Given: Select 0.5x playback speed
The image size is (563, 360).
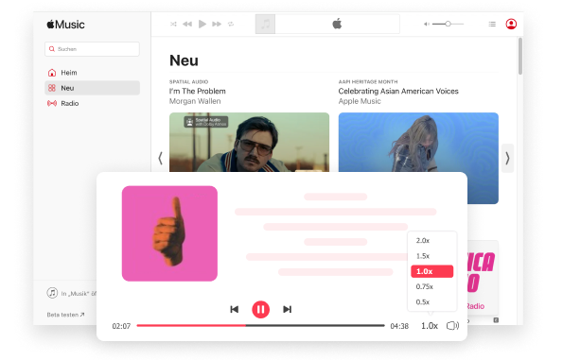Looking at the screenshot, I should [431, 302].
